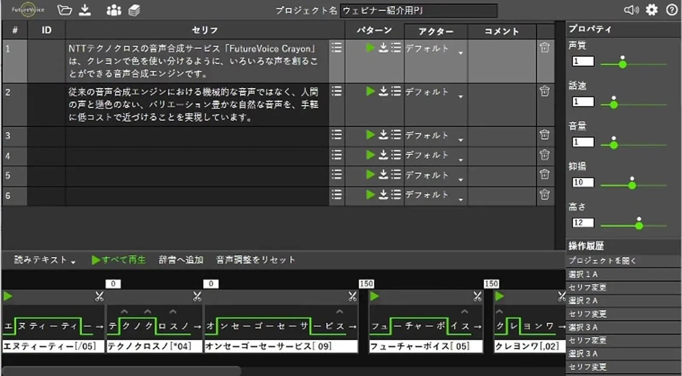682x376 pixels.
Task: Click the download icon in top toolbar
Action: (85, 10)
